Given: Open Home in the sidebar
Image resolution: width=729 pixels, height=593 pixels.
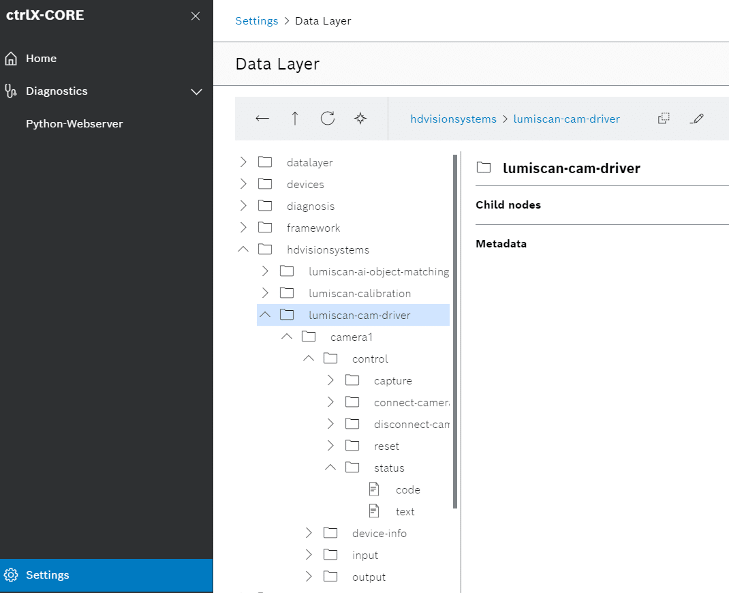Looking at the screenshot, I should 41,59.
